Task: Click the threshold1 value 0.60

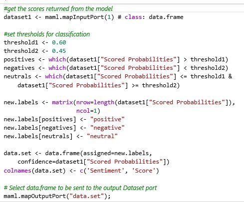Action: pos(59,42)
